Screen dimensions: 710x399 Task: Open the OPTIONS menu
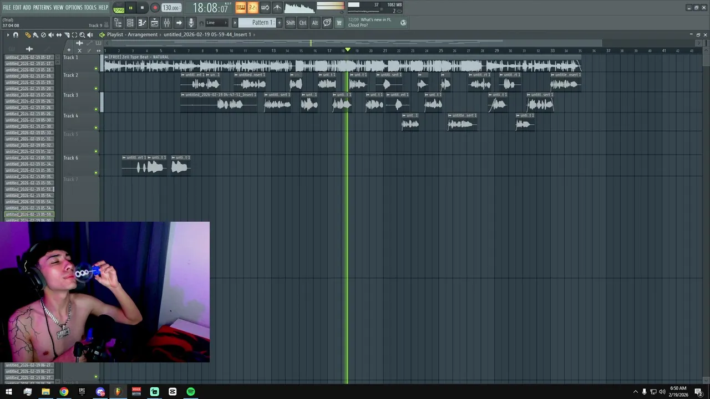coord(74,7)
